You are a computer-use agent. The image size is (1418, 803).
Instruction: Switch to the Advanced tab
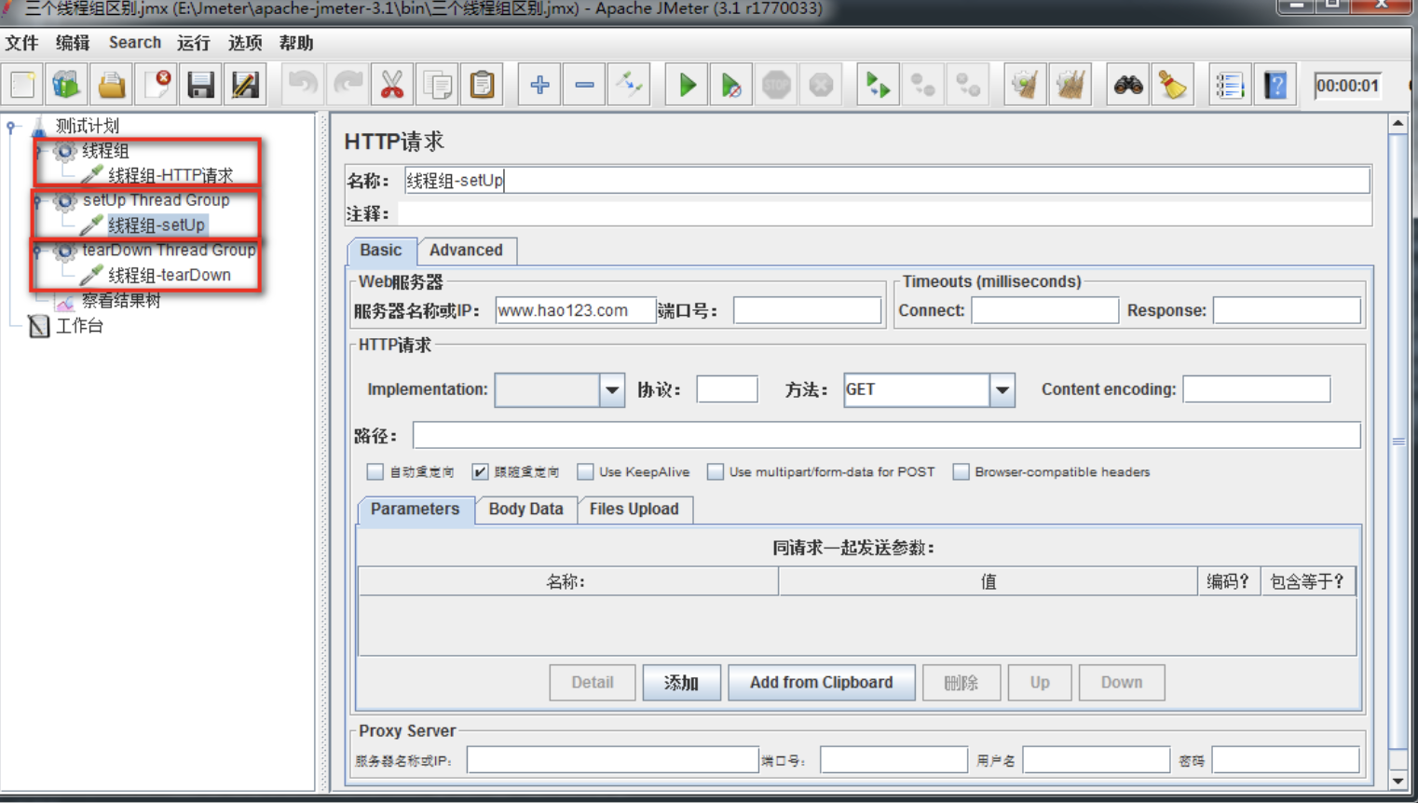click(x=466, y=251)
